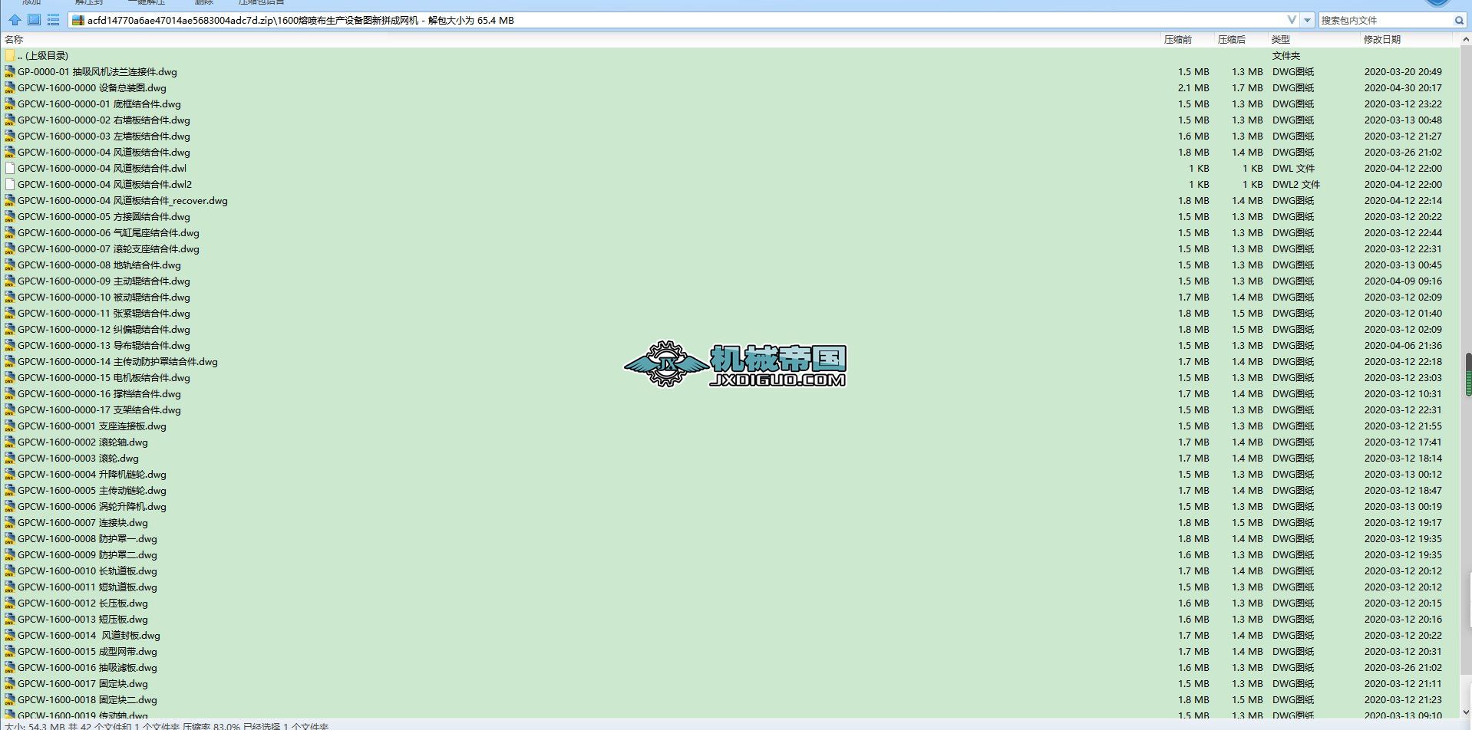Sort files by the 名称 column
This screenshot has width=1472, height=730.
[14, 39]
